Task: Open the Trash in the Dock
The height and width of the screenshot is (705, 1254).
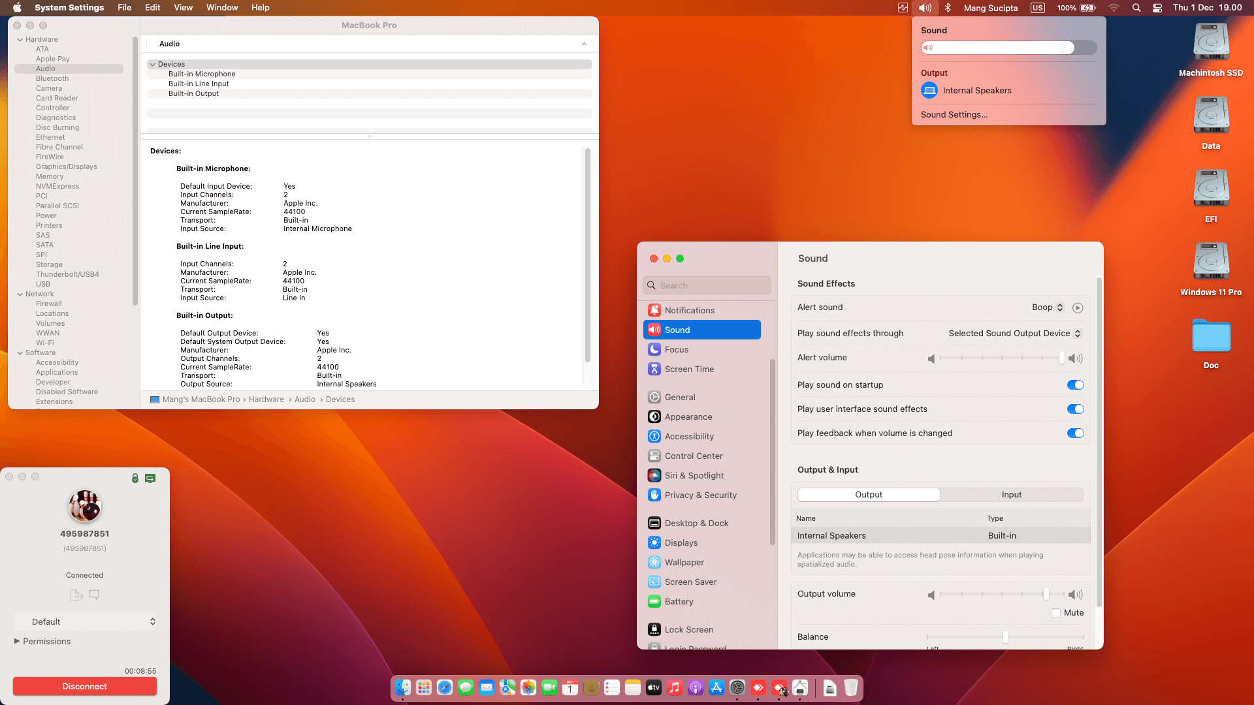Action: coord(850,687)
